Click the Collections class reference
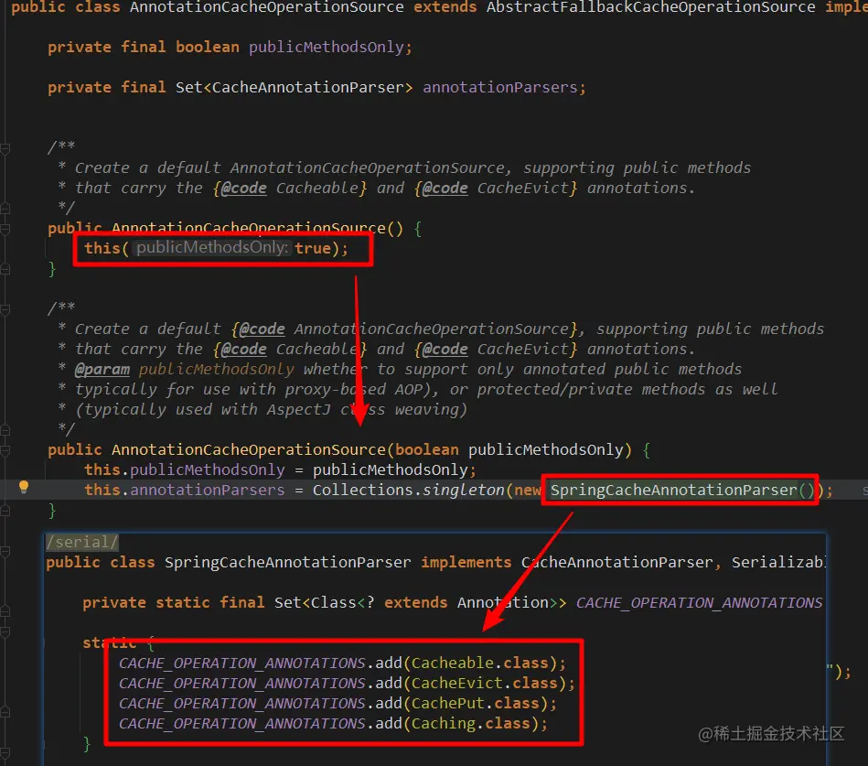Image resolution: width=868 pixels, height=766 pixels. (362, 490)
